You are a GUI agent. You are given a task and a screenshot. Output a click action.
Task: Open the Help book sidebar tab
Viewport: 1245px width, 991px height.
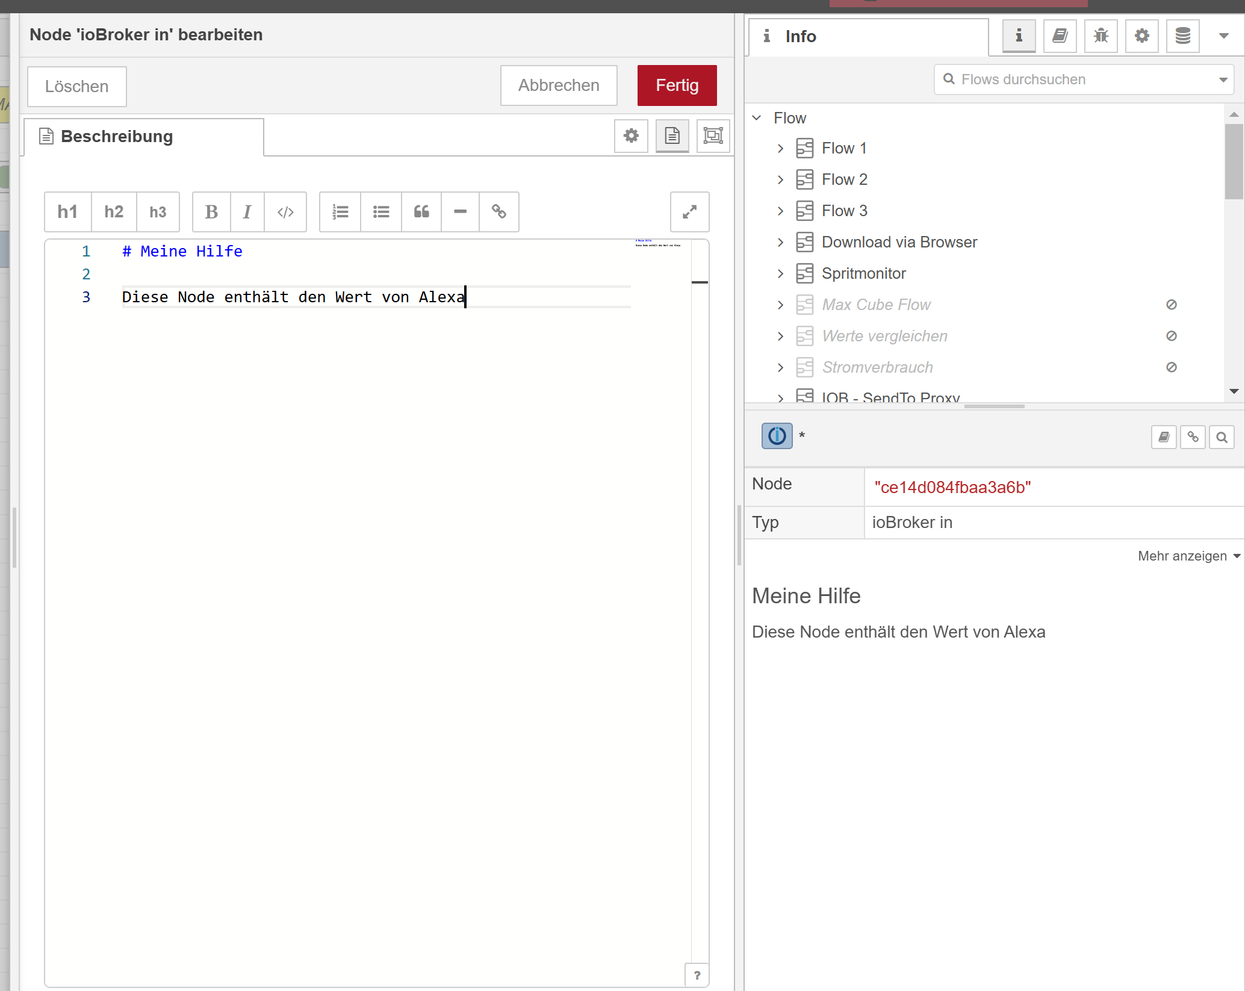[x=1060, y=36]
